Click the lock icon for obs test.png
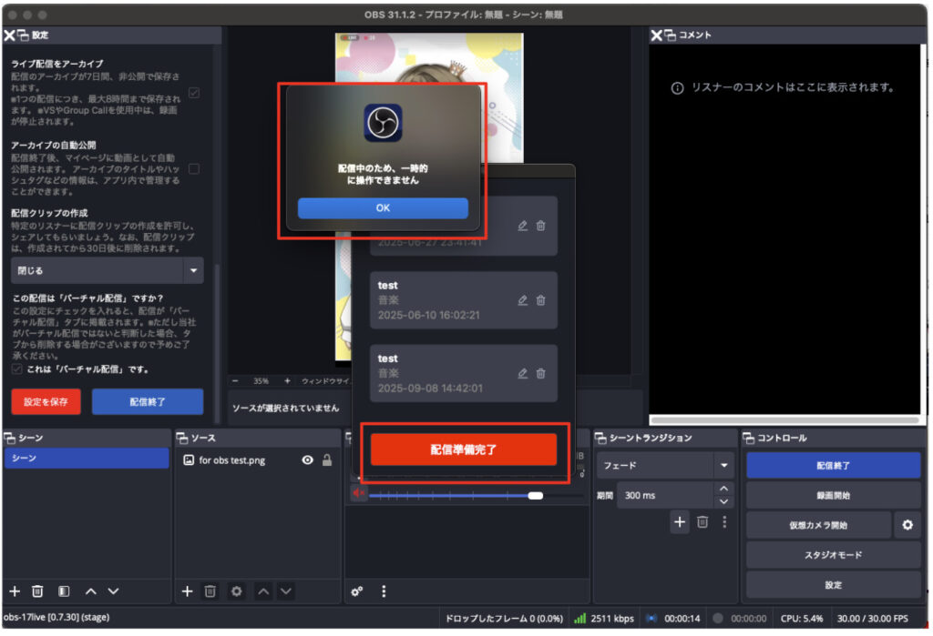Screen dimensions: 933x636 coord(327,460)
